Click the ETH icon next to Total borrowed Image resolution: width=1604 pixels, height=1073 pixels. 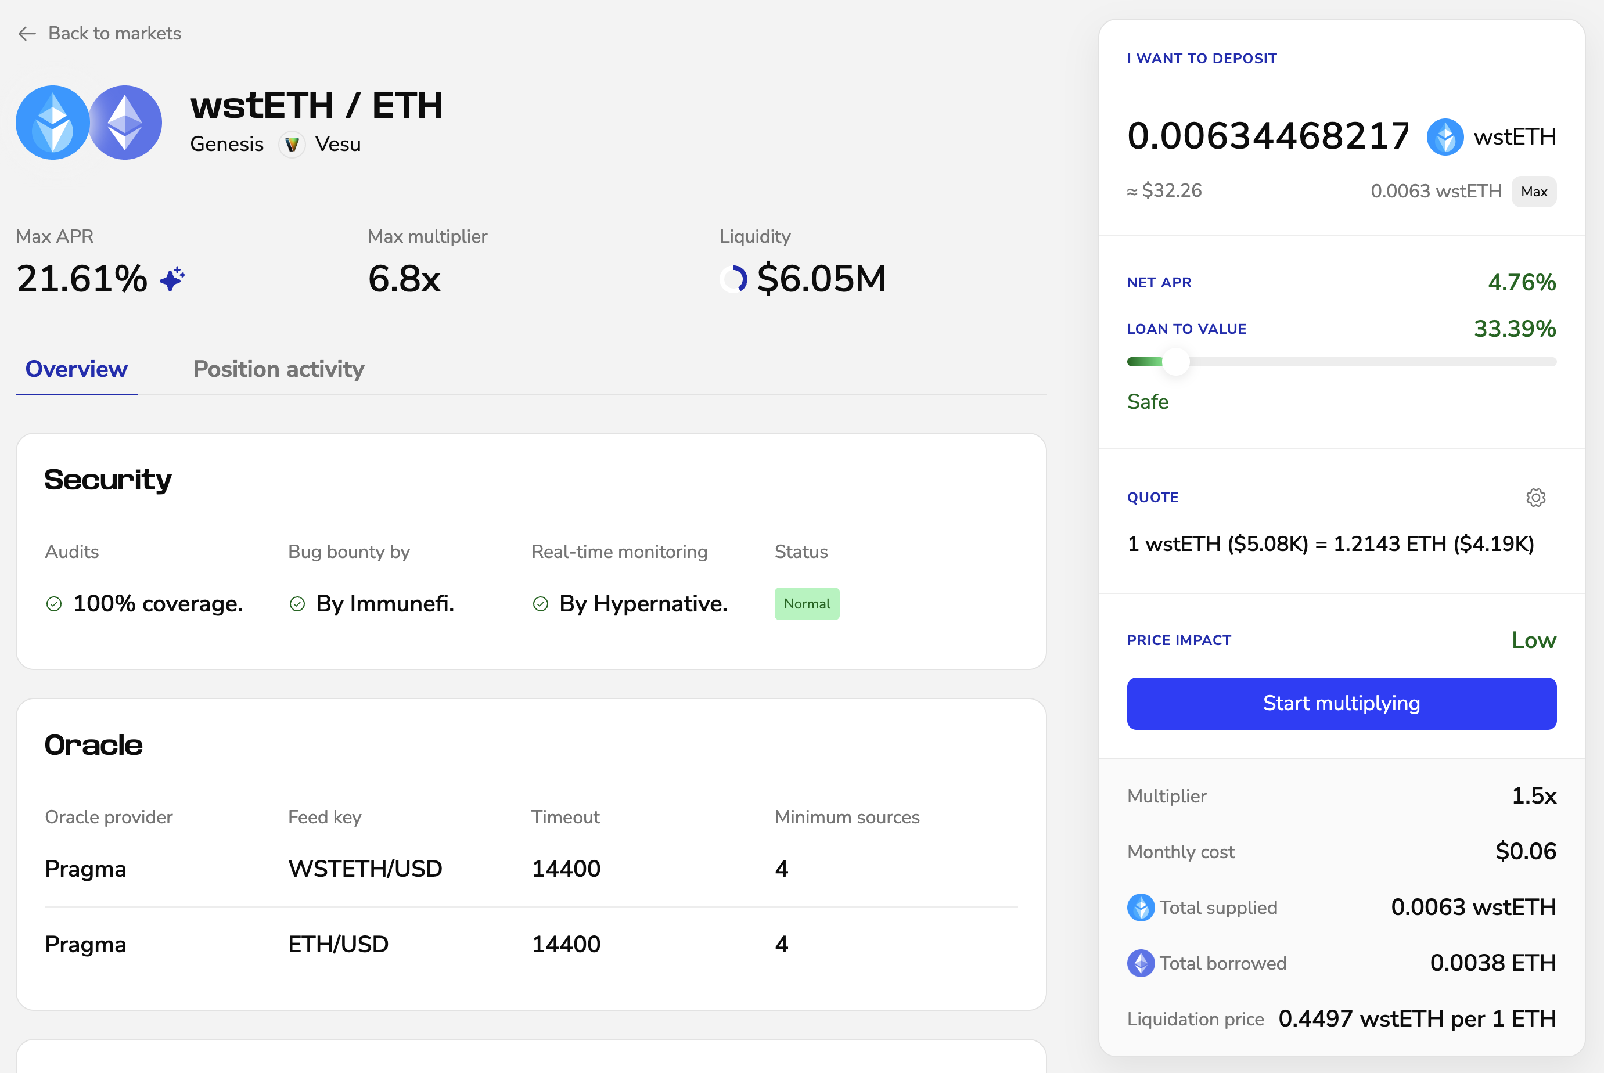point(1140,963)
